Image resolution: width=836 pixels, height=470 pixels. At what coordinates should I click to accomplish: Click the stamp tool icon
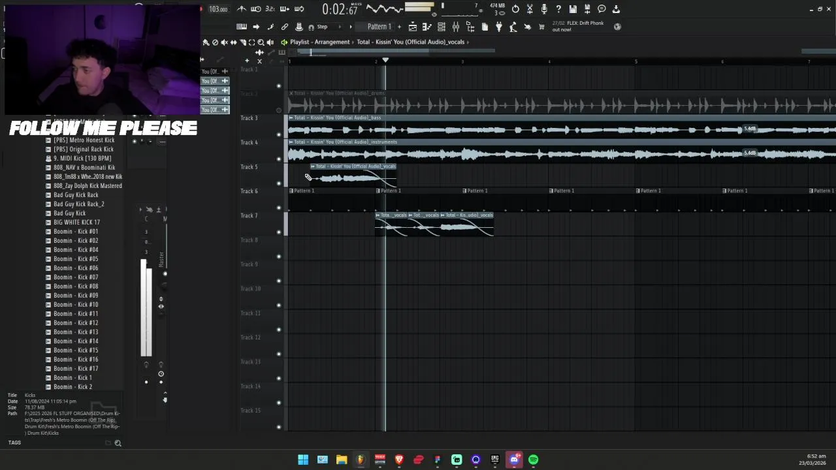(x=299, y=27)
